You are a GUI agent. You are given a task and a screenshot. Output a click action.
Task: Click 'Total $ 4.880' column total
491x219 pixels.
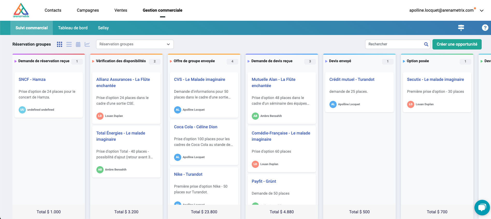282,212
